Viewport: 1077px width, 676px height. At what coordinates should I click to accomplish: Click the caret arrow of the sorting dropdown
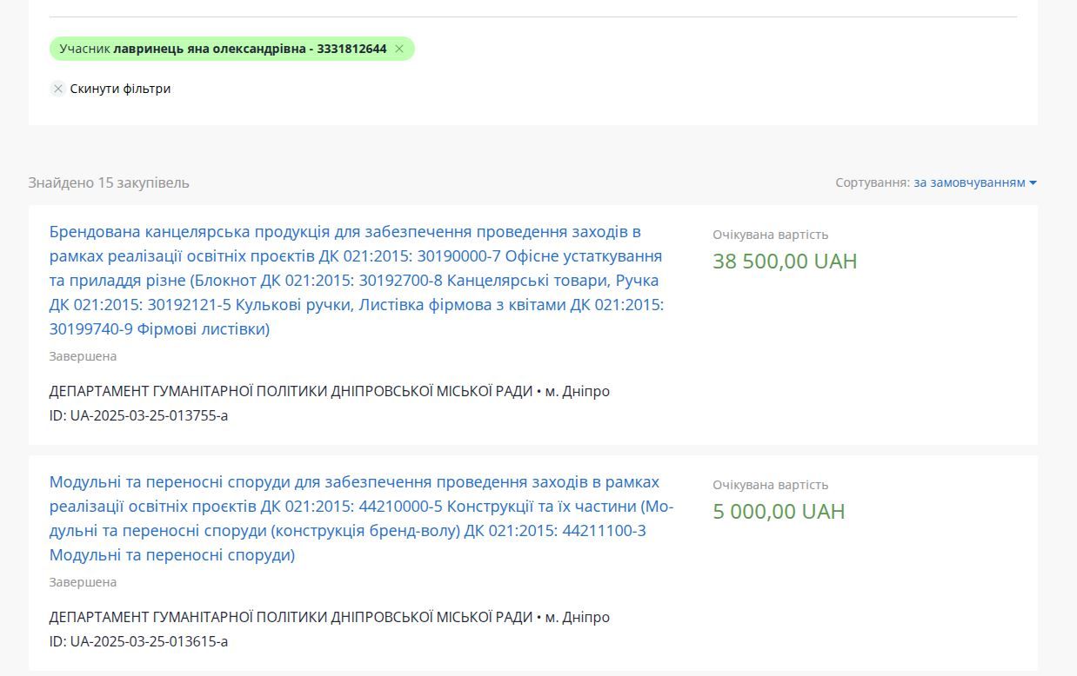(1033, 182)
